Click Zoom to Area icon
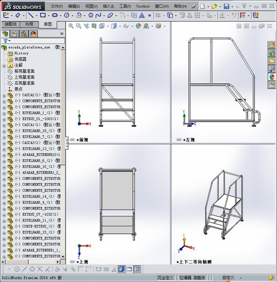 click(78, 26)
